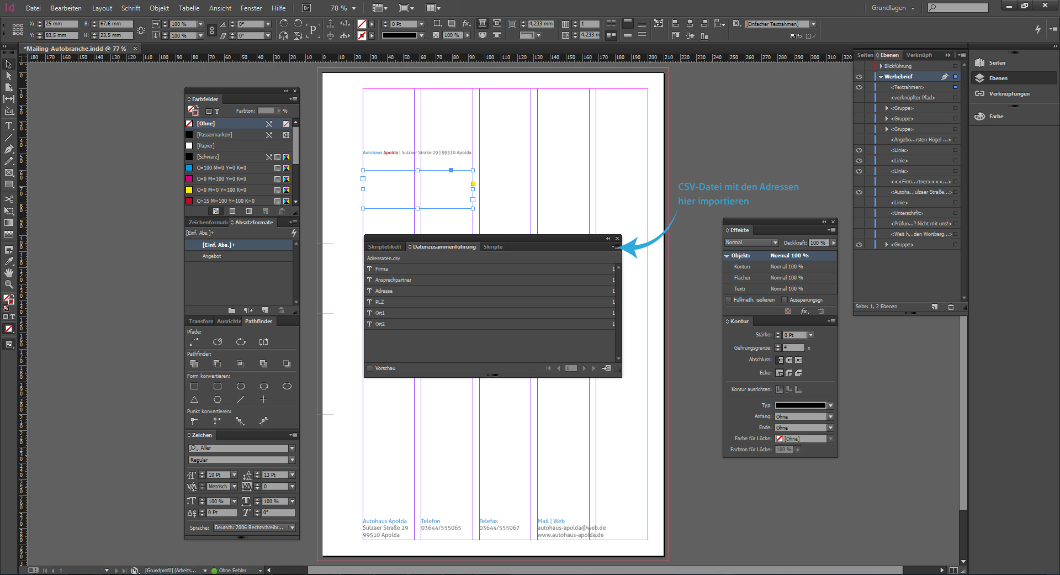Open the Verknüpfungen panel button

click(x=1008, y=94)
